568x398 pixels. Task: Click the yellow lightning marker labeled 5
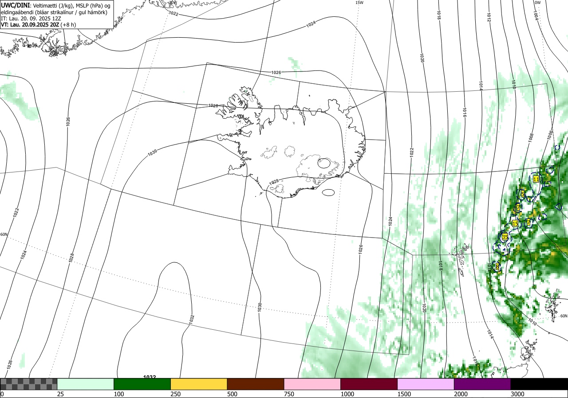pos(523,194)
